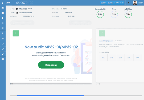Select TAK compatibility option
Screen dimensions: 144x100
point(138,58)
